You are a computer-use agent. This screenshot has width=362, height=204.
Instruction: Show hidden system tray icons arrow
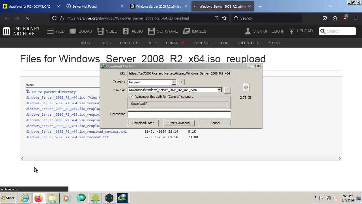click(315, 198)
